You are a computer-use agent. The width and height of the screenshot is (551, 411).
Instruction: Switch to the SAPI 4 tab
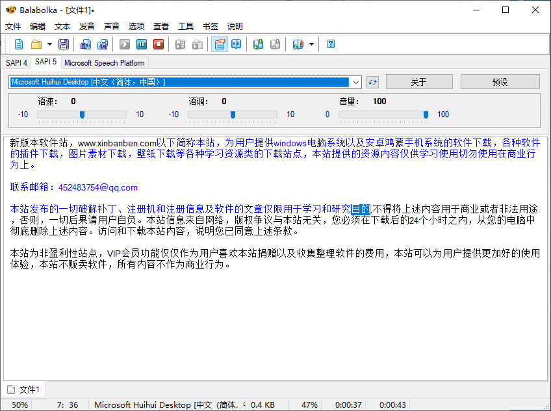(x=16, y=63)
